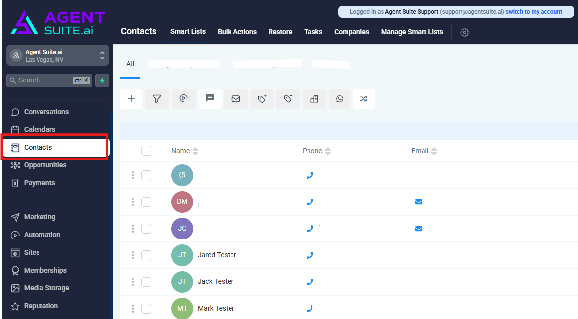The image size is (578, 319).
Task: Click the Agent Suite.ai logo
Action: click(x=58, y=23)
